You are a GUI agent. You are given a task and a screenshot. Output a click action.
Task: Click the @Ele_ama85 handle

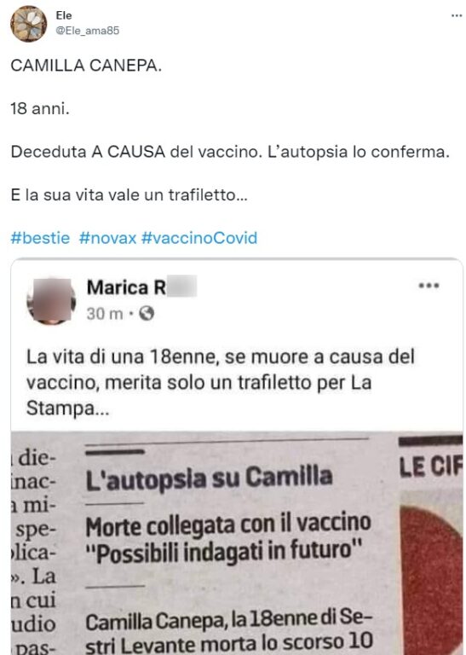coord(88,31)
